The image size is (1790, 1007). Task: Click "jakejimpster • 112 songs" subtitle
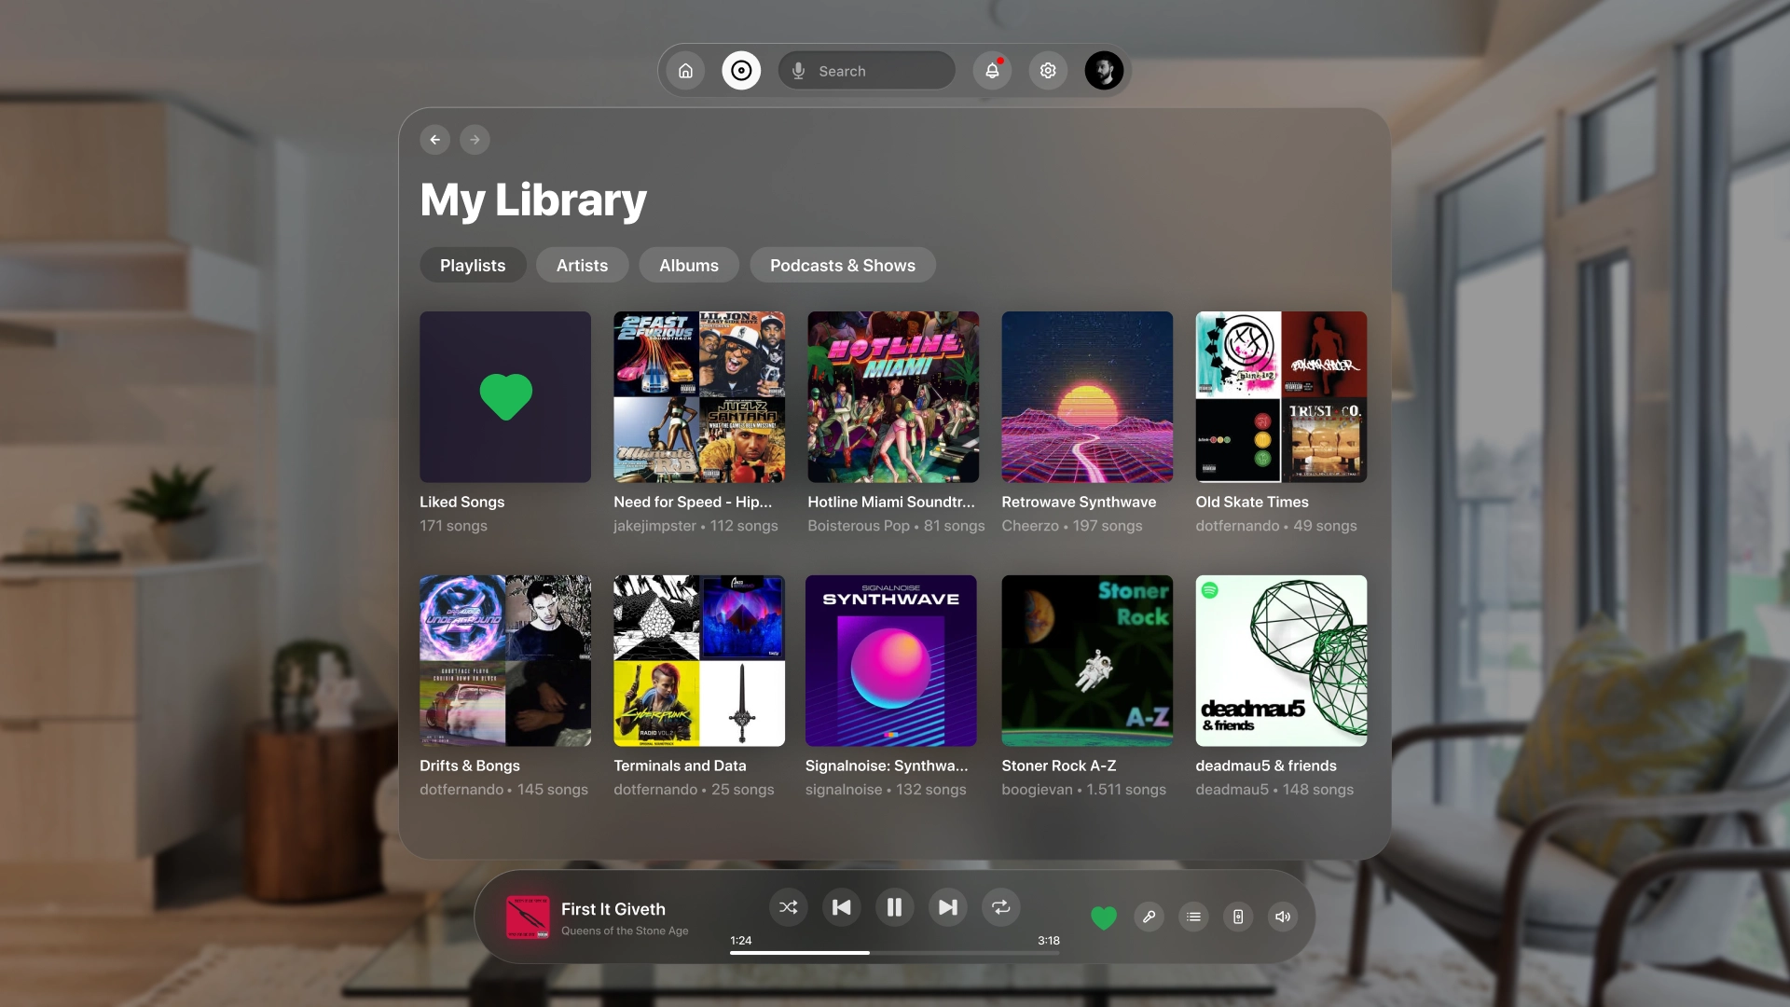tap(695, 526)
